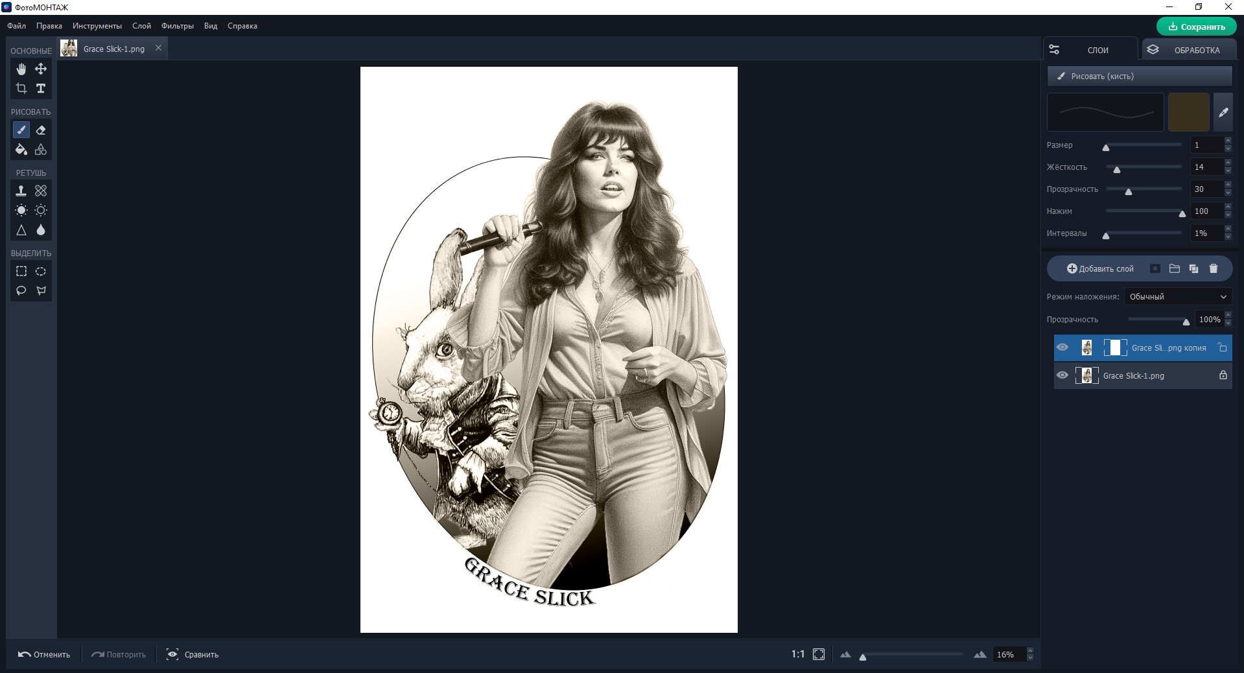Increase brush size with stepper arrow
The image size is (1244, 673).
coord(1228,141)
